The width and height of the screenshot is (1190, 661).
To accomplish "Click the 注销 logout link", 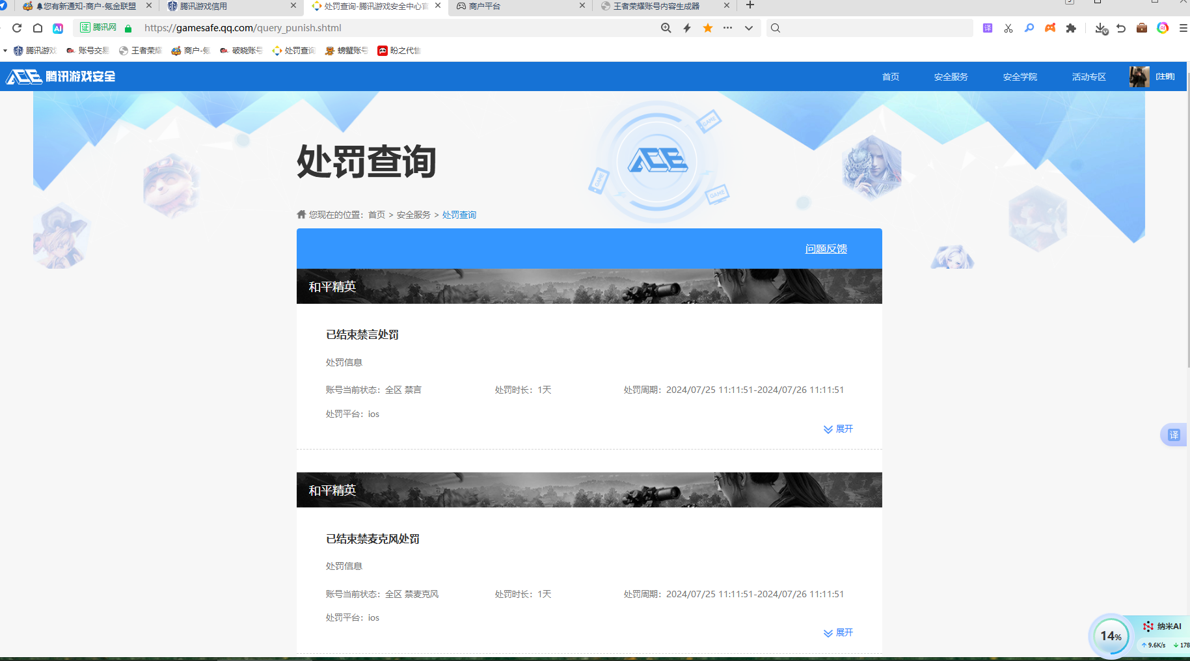I will (x=1165, y=77).
